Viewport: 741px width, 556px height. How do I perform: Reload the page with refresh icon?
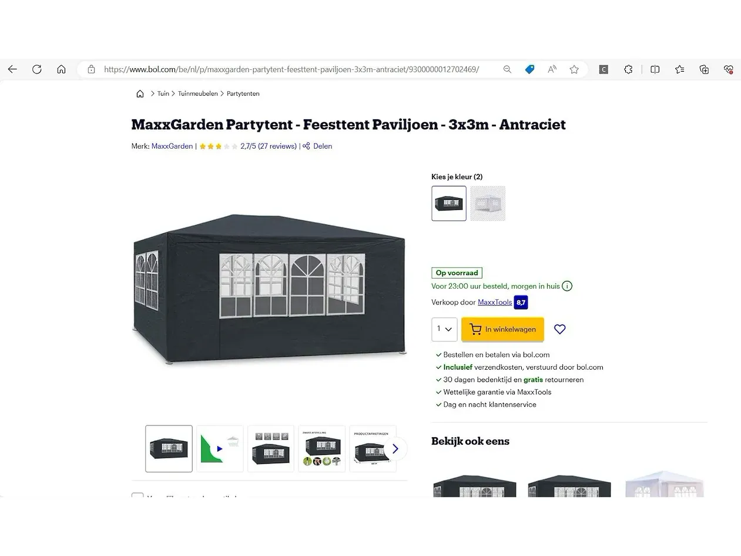coord(37,69)
